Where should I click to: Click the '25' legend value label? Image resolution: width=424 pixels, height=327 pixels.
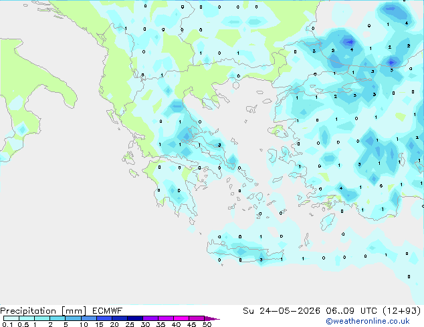coord(130,324)
